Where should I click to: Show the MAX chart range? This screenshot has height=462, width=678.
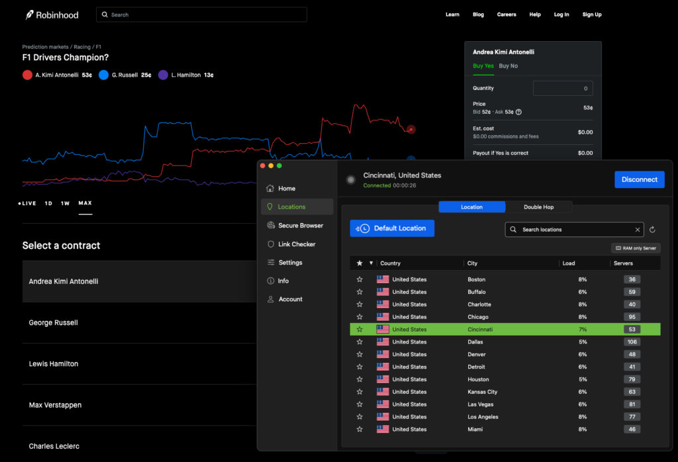[85, 203]
